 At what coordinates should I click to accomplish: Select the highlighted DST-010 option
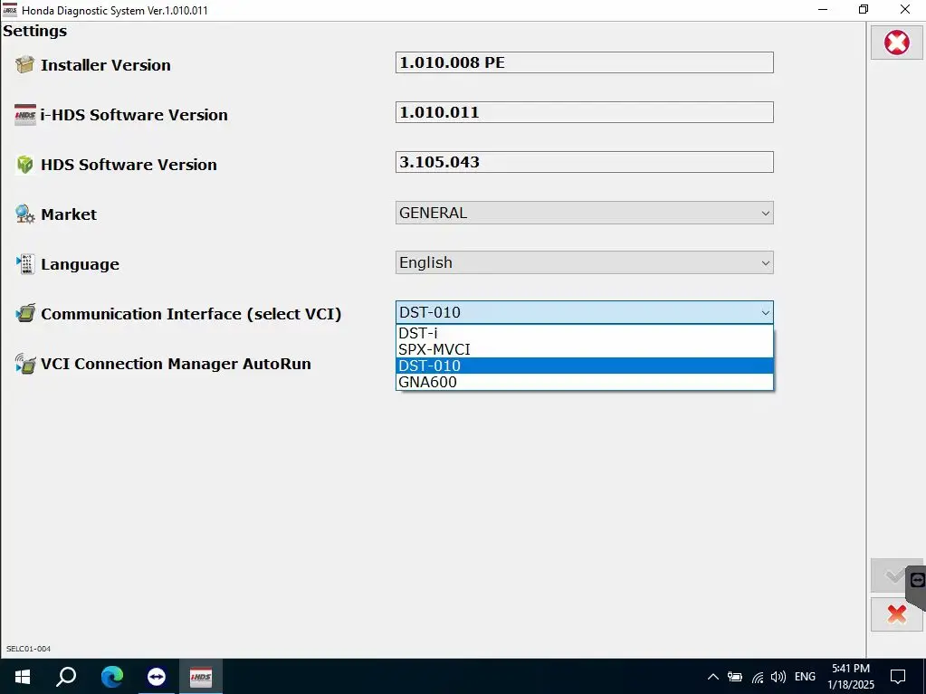coord(585,366)
